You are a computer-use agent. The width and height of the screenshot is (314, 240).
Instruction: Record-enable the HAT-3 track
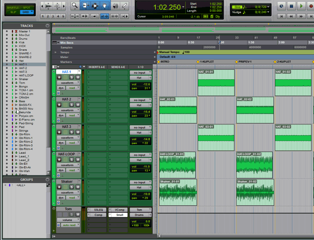59,132
